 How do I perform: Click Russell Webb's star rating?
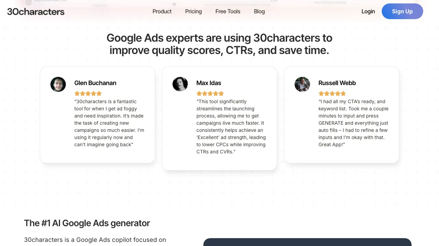[x=332, y=94]
